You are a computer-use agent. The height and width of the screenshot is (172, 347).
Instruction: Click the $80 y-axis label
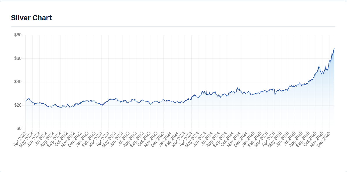pos(18,35)
